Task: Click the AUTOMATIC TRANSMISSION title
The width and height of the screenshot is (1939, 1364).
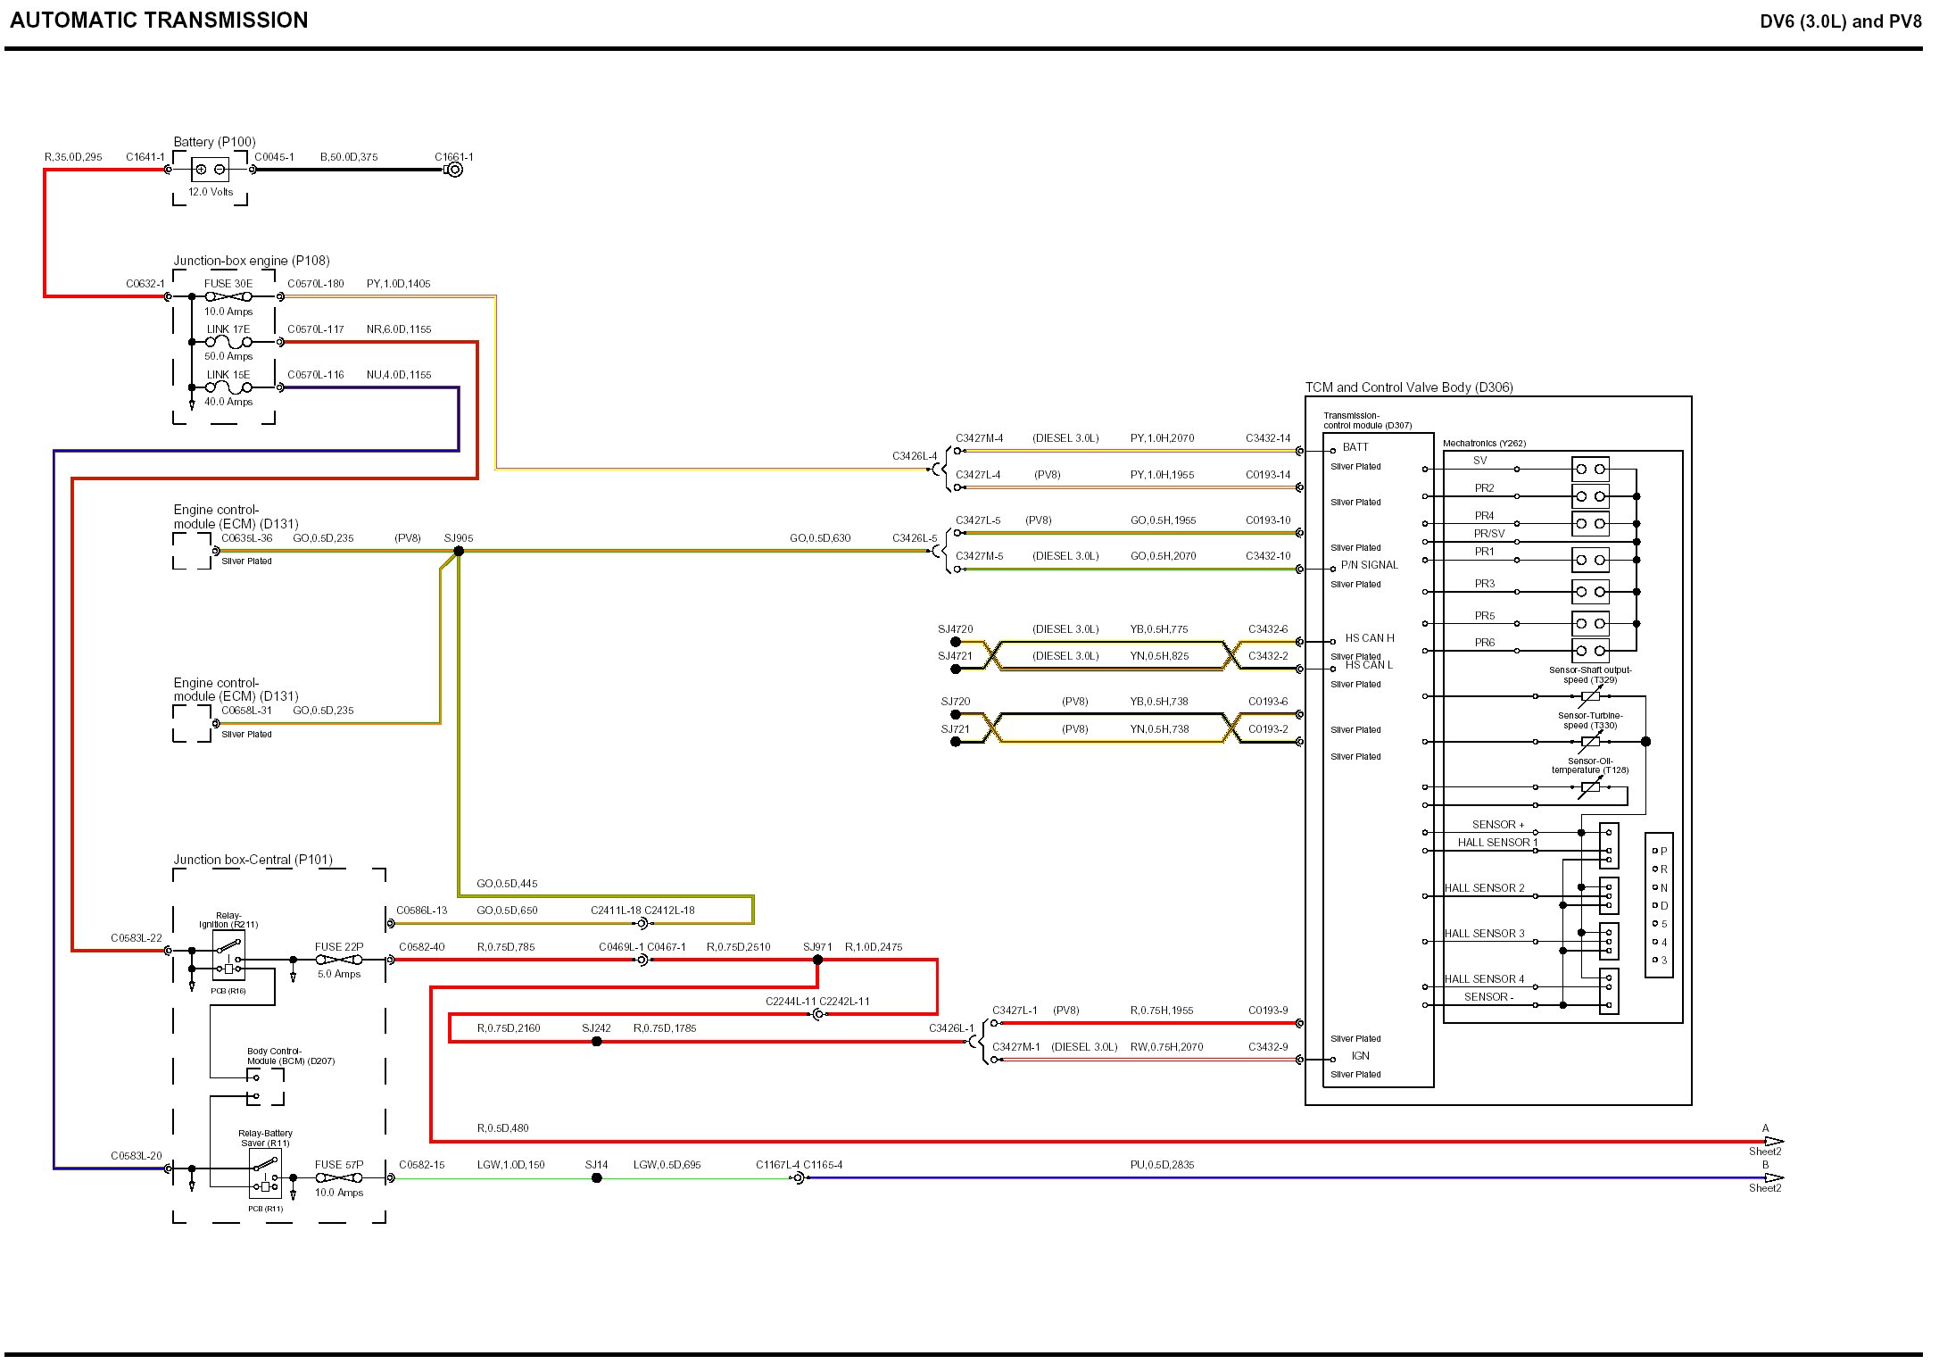Action: tap(159, 21)
